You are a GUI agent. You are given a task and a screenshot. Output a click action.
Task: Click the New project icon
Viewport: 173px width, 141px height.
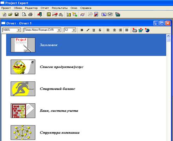pyautogui.click(x=5, y=14)
